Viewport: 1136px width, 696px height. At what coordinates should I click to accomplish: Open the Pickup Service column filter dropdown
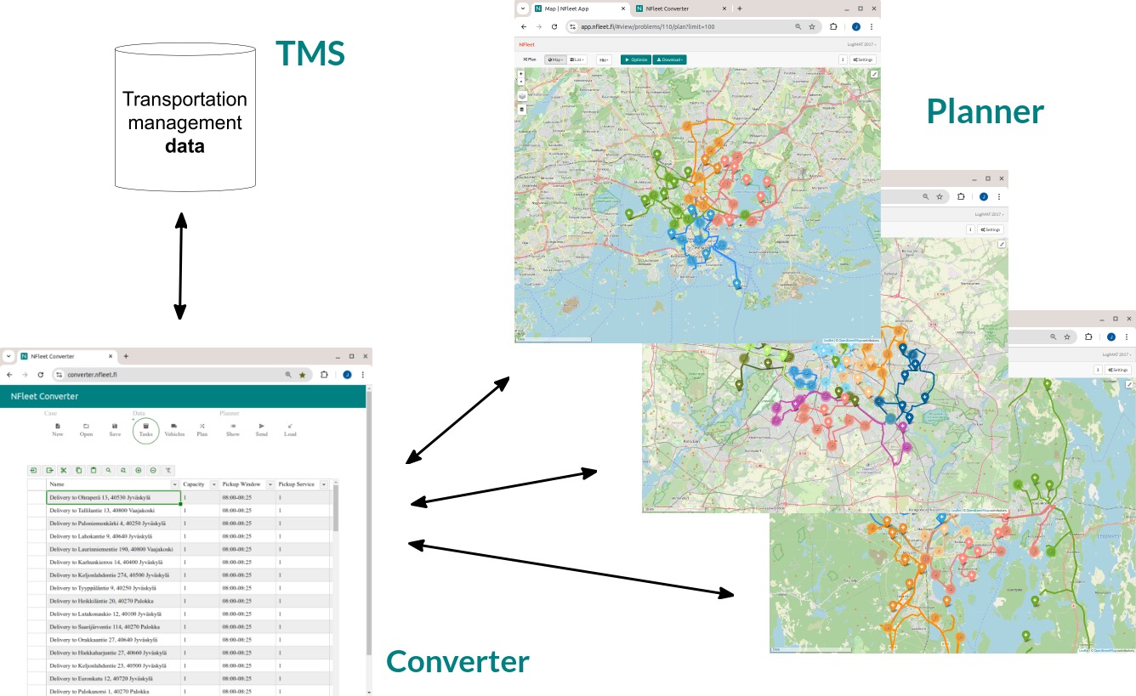click(322, 484)
